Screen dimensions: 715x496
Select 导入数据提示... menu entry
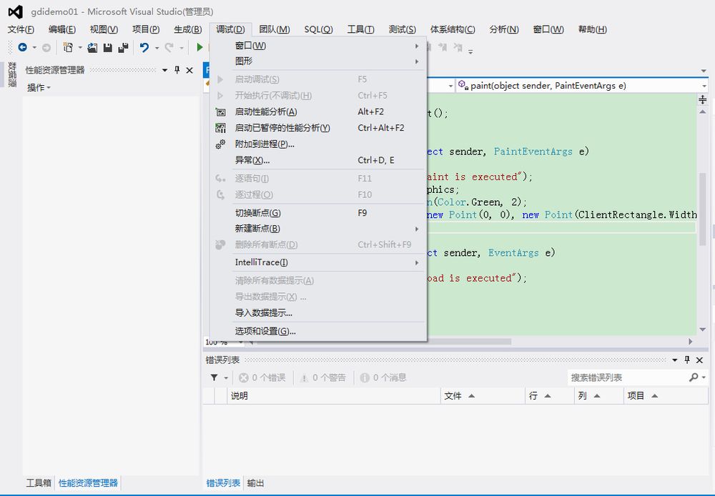click(318, 313)
